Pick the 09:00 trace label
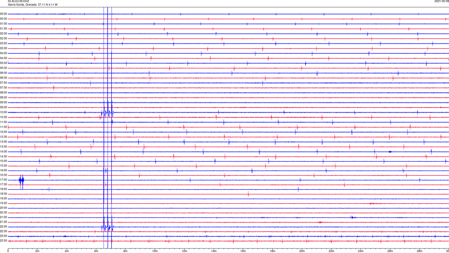The height and width of the screenshot is (253, 449). [x=4, y=103]
